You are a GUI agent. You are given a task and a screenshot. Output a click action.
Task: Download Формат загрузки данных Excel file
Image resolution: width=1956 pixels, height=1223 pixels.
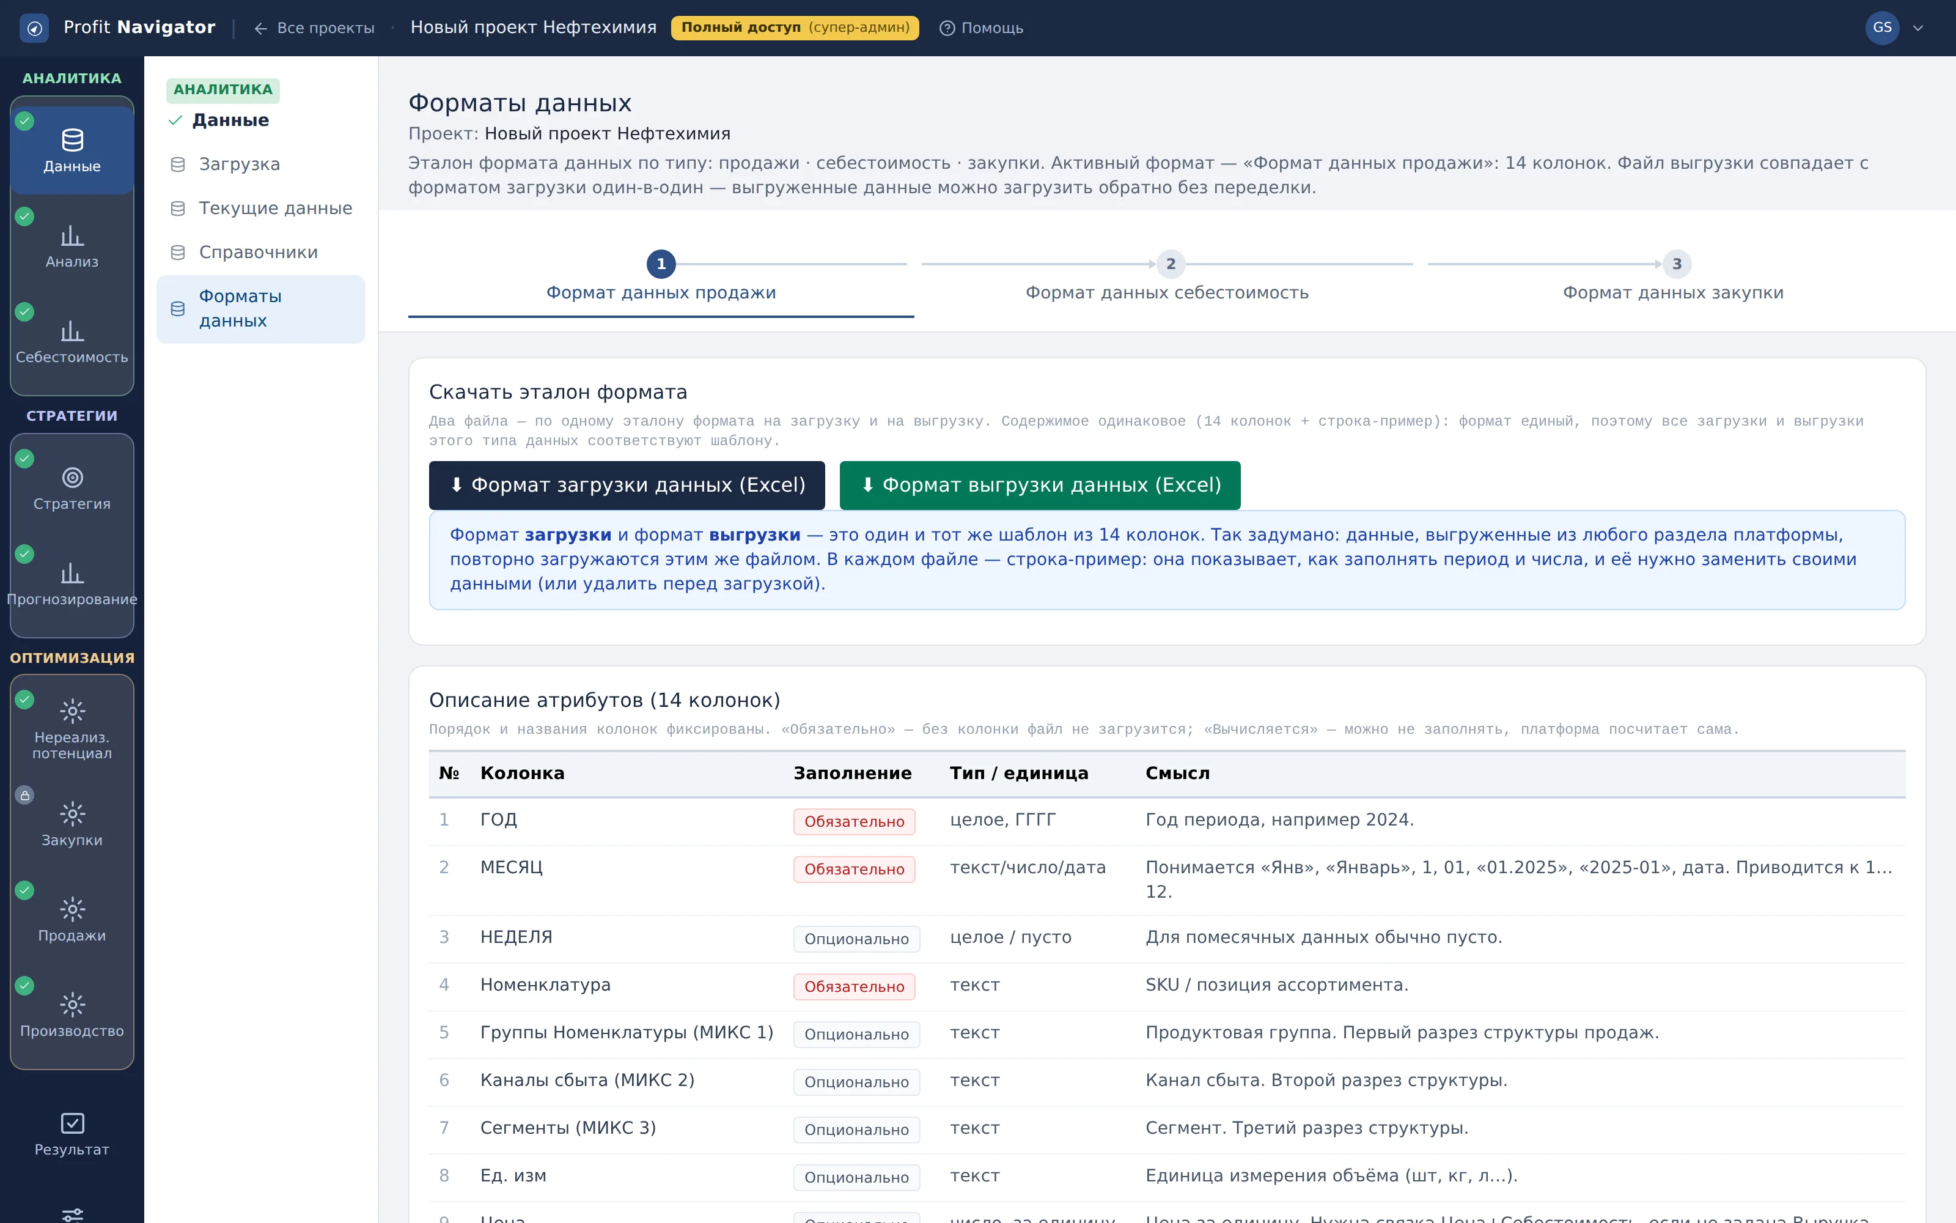(x=627, y=486)
